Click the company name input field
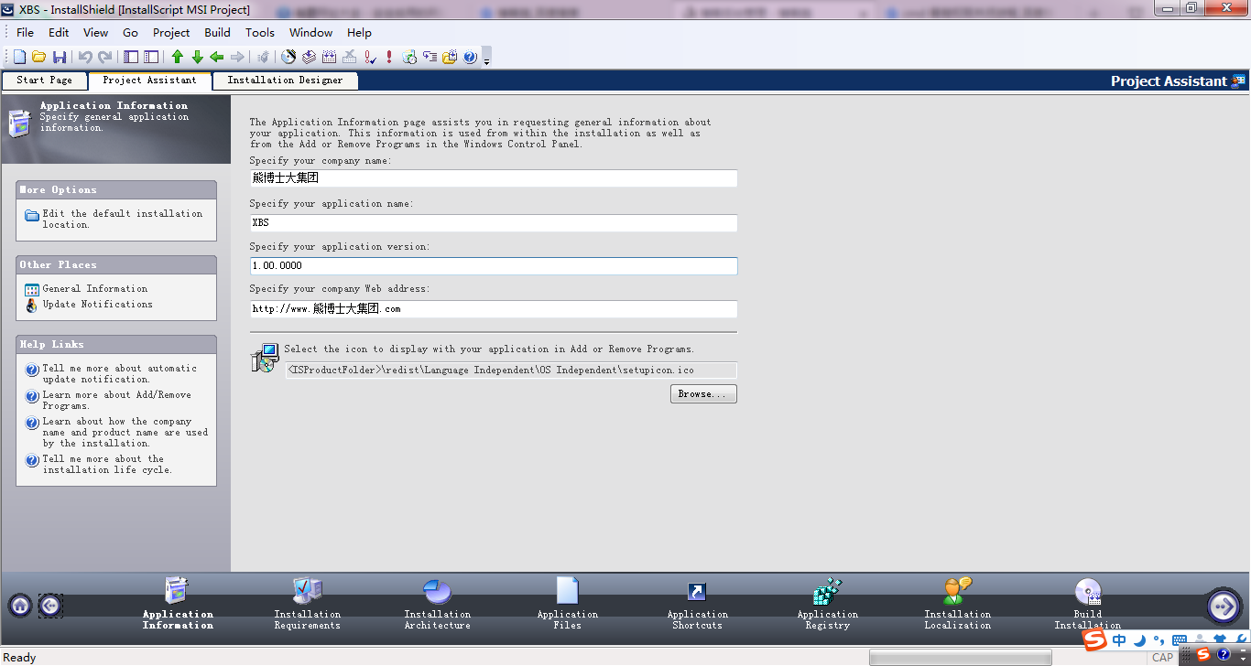The height and width of the screenshot is (666, 1251). click(x=494, y=178)
